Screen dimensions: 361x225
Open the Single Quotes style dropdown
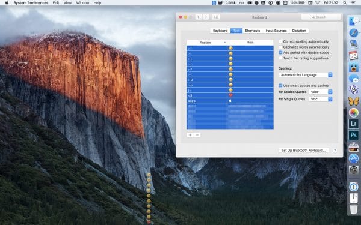click(321, 99)
